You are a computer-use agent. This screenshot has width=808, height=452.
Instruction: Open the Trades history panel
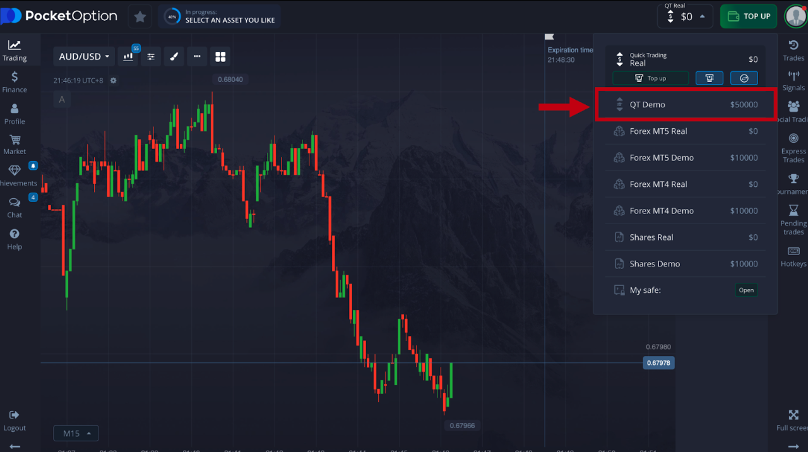(x=793, y=51)
